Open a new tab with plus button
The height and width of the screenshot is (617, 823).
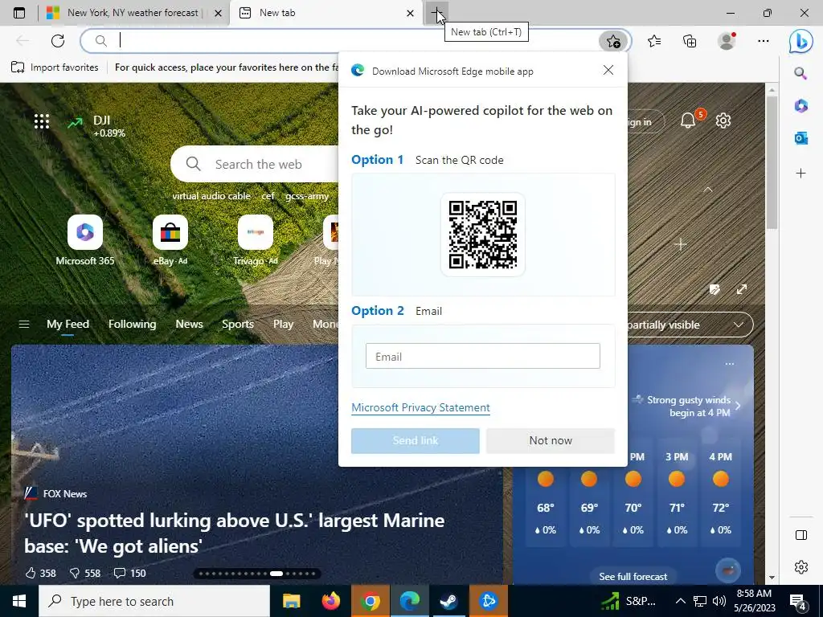[x=436, y=13]
